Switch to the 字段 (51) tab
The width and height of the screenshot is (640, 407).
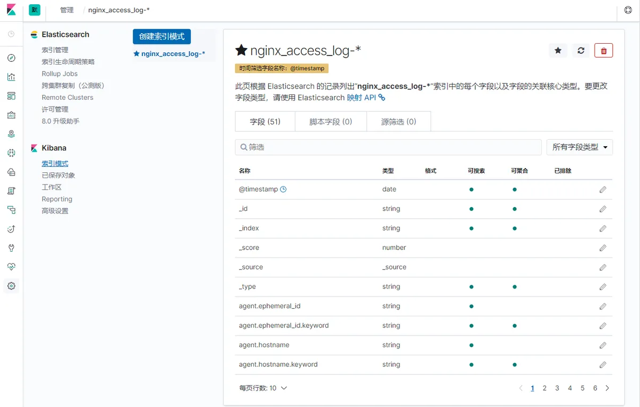pyautogui.click(x=265, y=122)
